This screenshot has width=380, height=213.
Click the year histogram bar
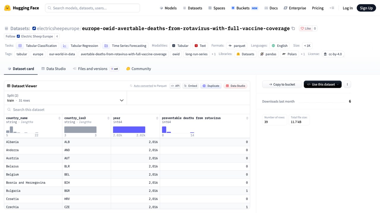[x=129, y=130]
